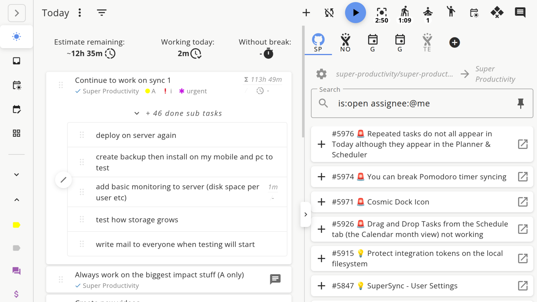Add a new issue provider plus button
The width and height of the screenshot is (537, 302).
tap(454, 43)
